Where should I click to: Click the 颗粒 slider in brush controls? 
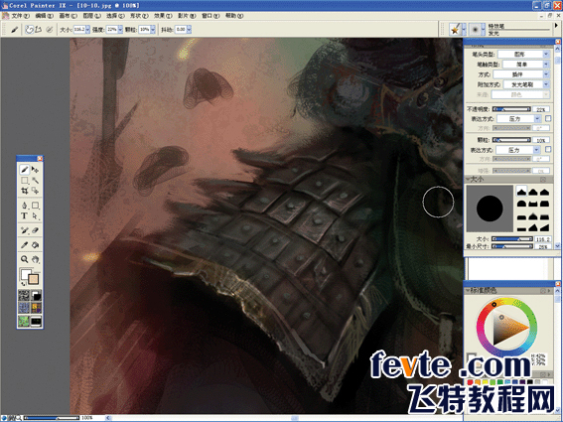click(511, 140)
